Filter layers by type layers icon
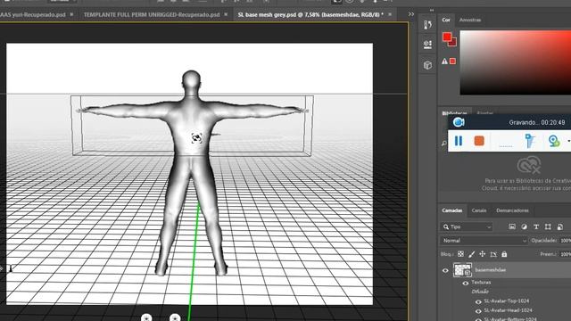This screenshot has height=321, width=571. point(536,226)
